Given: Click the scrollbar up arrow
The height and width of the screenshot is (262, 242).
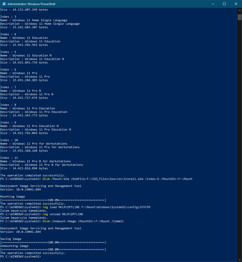Looking at the screenshot, I should 239,10.
